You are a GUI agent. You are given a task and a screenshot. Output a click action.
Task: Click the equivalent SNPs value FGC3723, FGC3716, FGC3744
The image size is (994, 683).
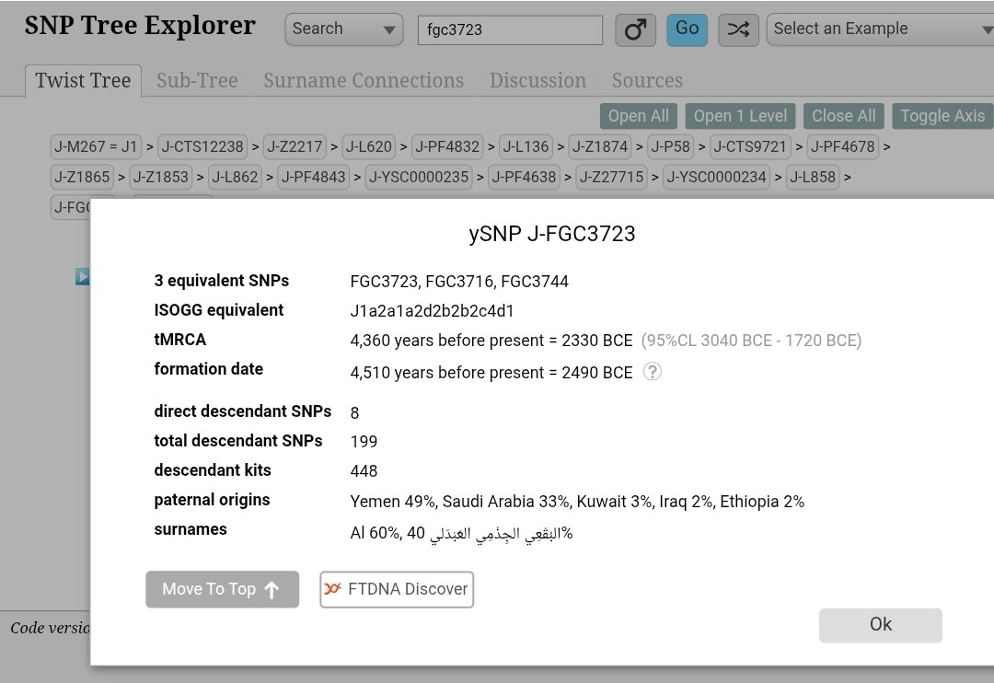pyautogui.click(x=459, y=282)
